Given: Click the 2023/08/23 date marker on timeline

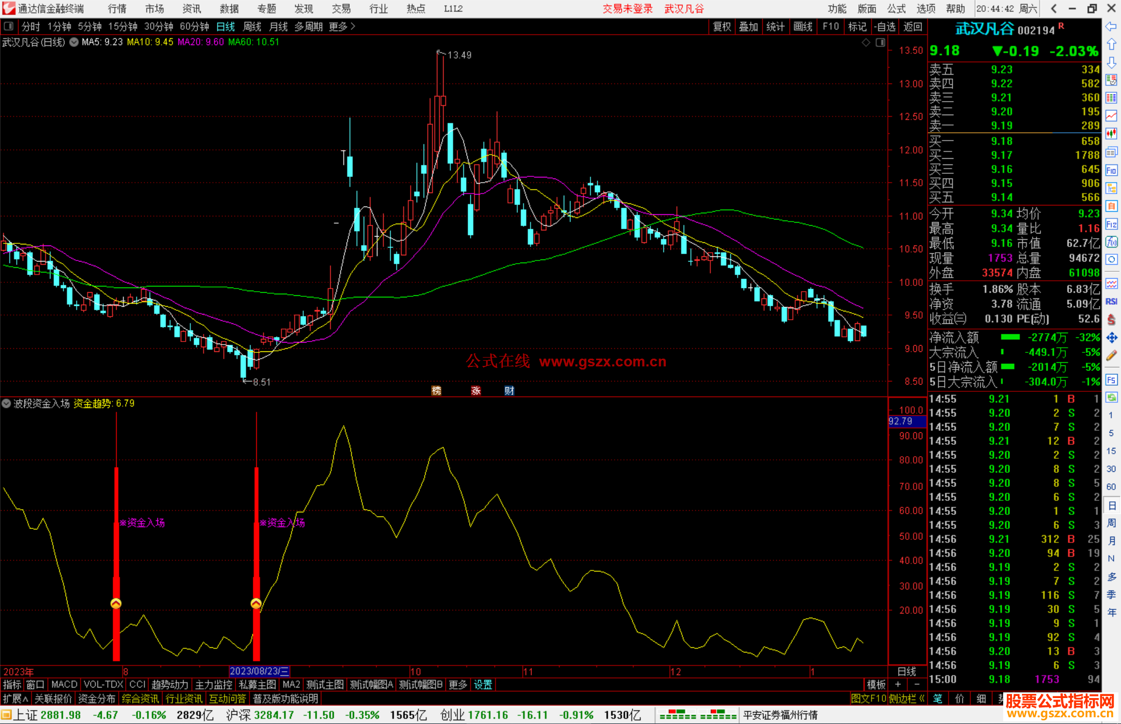Looking at the screenshot, I should (259, 671).
